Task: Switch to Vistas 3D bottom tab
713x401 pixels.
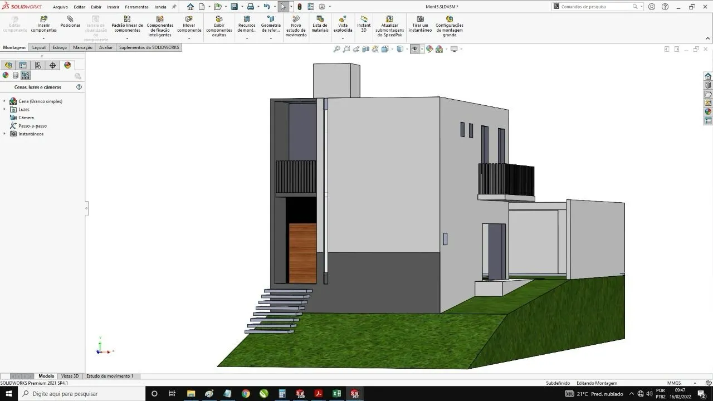Action: tap(70, 376)
